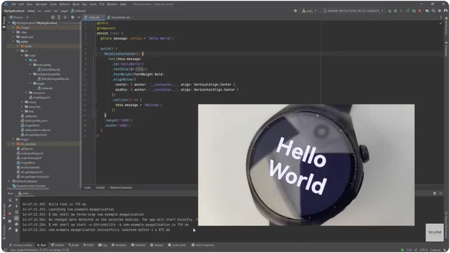
Task: Toggle Bookmarks tool window side tab
Action: click(4, 211)
